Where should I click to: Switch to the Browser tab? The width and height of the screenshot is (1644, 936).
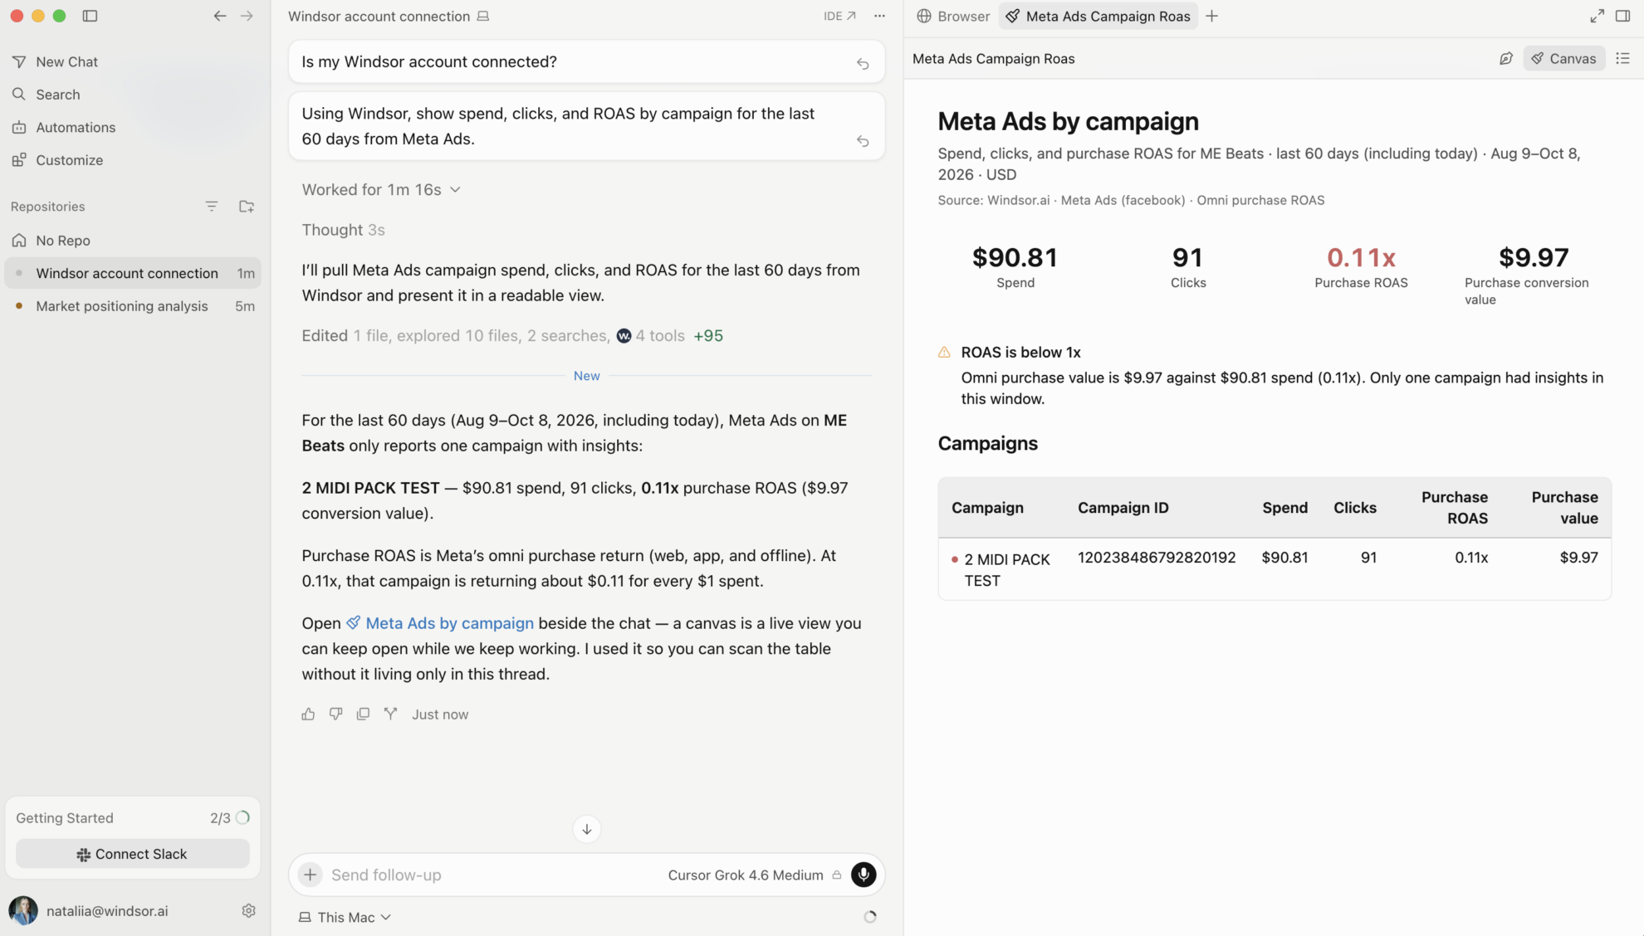click(x=953, y=16)
